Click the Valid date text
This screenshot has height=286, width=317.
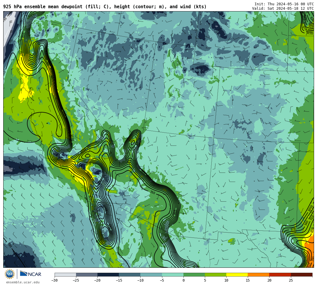[283, 9]
